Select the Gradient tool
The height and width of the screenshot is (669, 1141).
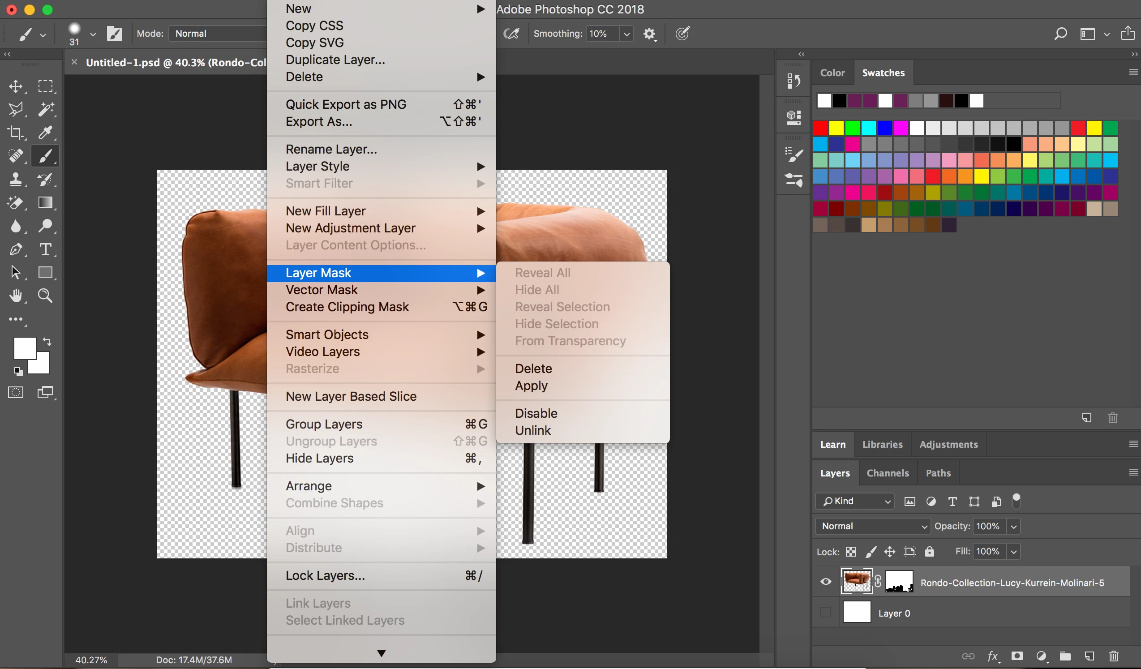coord(45,202)
